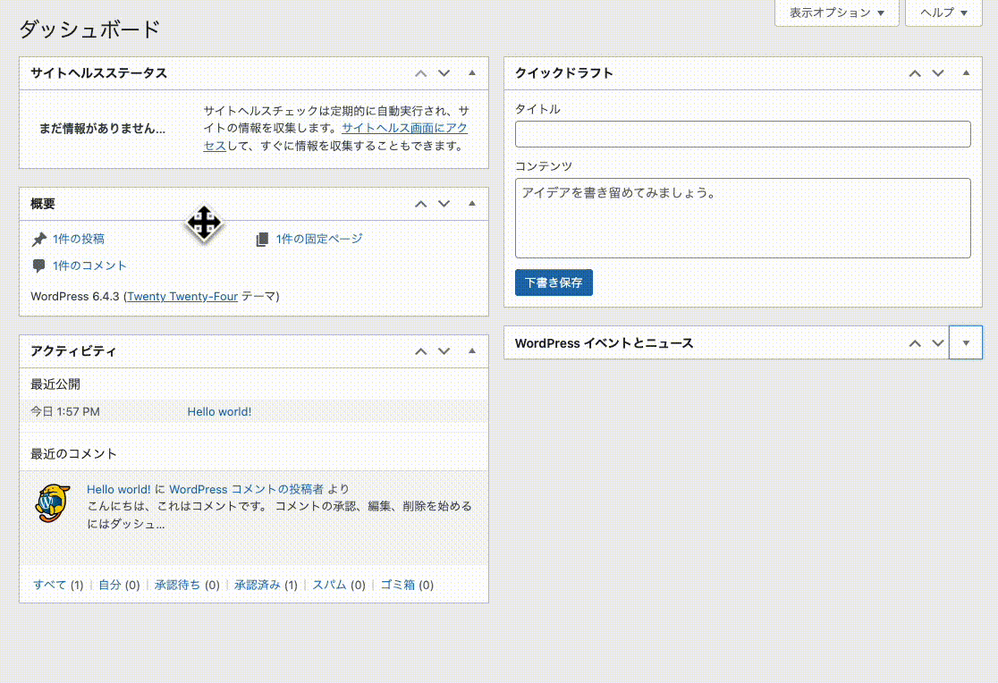The height and width of the screenshot is (683, 998).
Task: Show 承認済み comments filter
Action: [x=258, y=585]
